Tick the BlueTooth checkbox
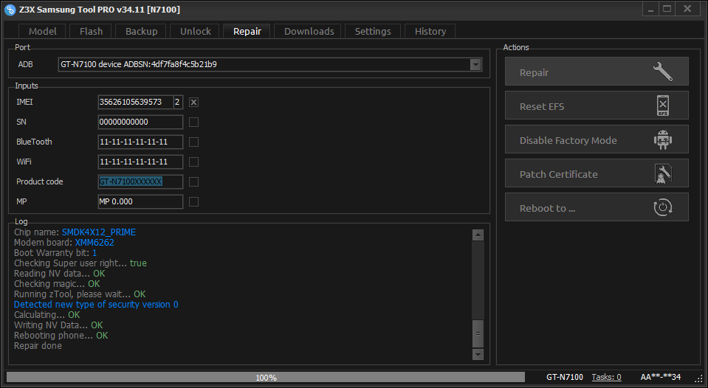Image resolution: width=708 pixels, height=388 pixels. tap(193, 142)
